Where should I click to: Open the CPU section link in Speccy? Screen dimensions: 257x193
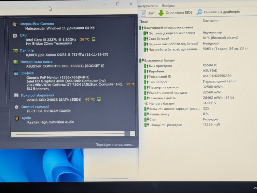23,35
